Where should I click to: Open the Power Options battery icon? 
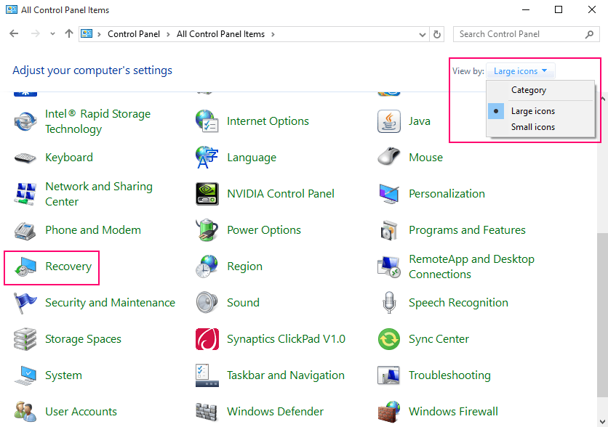[x=207, y=230]
